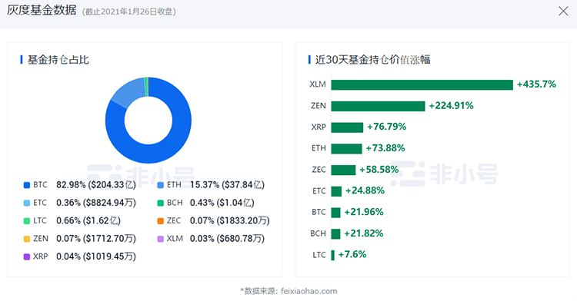Click the ZEN axis label in bar chart

319,106
